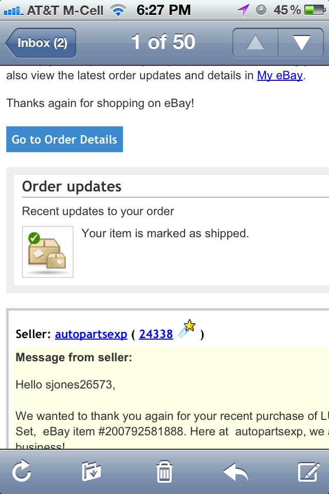Go to next message with down arrow

click(x=301, y=43)
